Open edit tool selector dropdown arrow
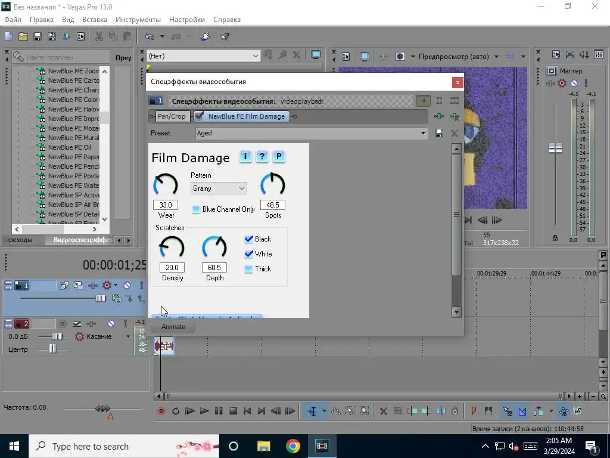The image size is (610, 458). click(x=324, y=411)
